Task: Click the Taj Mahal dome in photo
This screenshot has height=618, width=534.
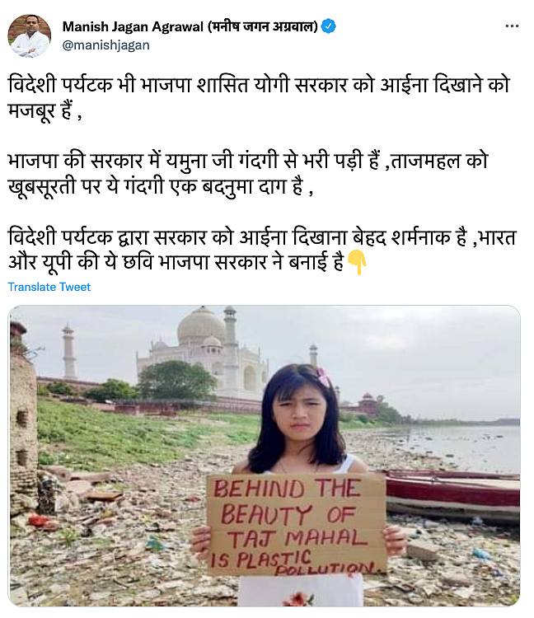Action: point(201,325)
